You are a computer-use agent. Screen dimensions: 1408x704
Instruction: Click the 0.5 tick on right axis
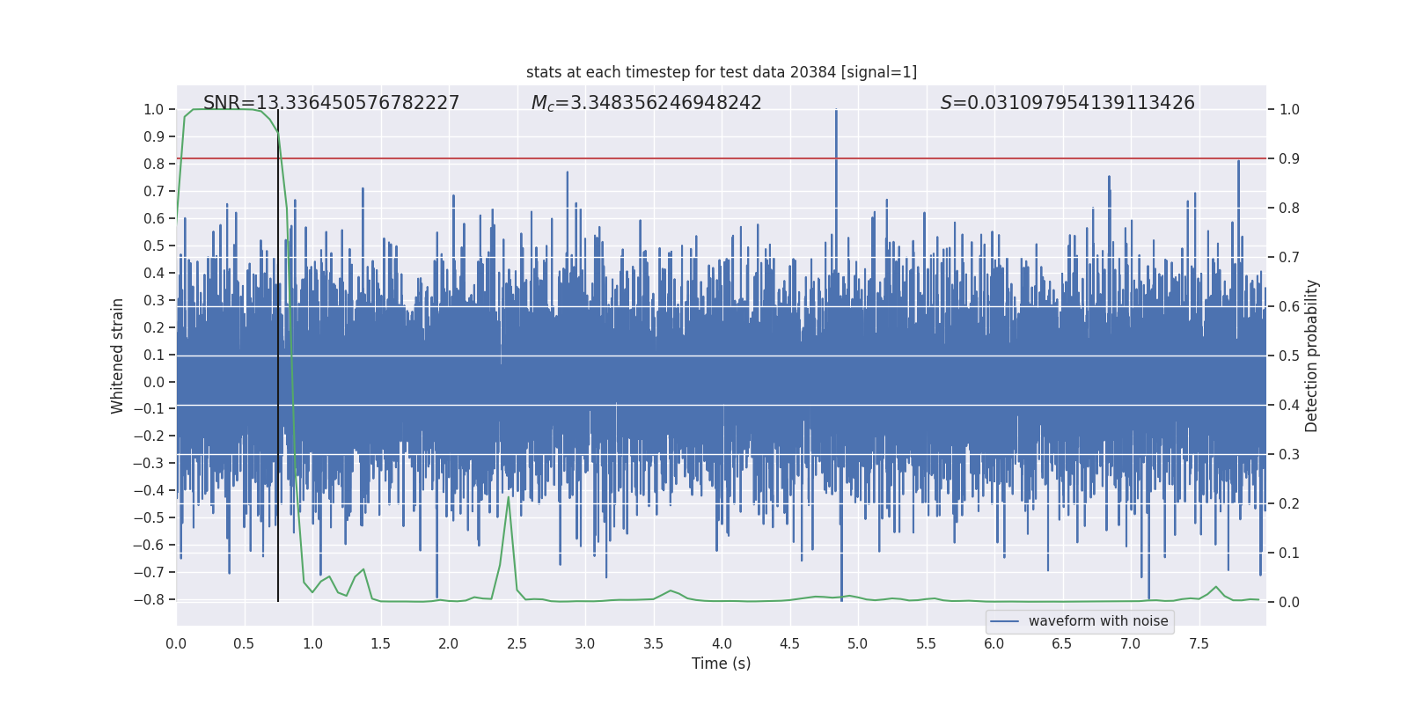coord(1289,356)
